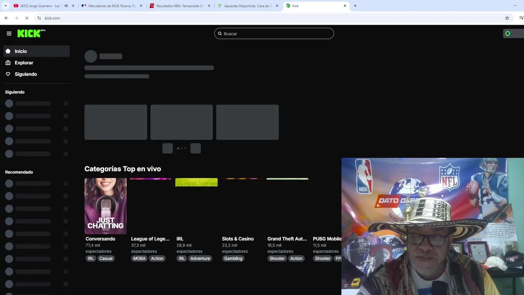Switch to the Marcadores de MLB tab
Image resolution: width=524 pixels, height=295 pixels.
coord(112,6)
